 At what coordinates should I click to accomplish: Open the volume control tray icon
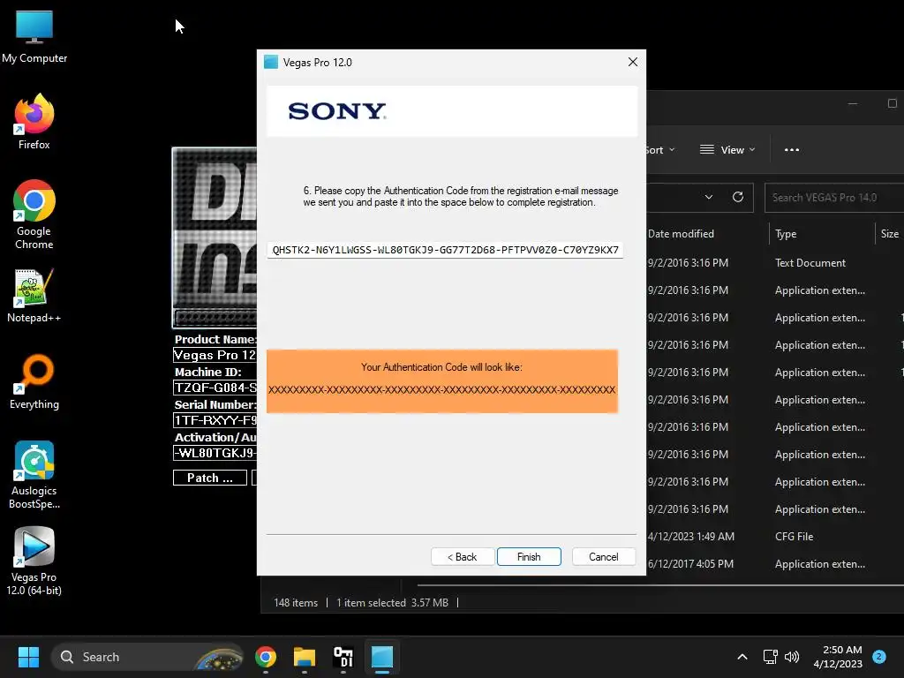[x=792, y=657]
